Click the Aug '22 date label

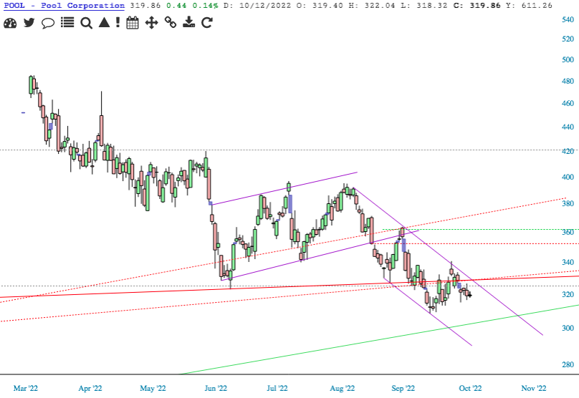coord(342,388)
